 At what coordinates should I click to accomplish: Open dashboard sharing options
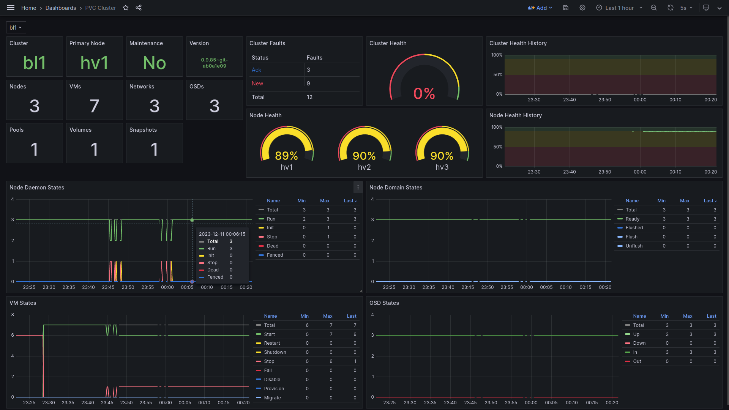click(139, 8)
